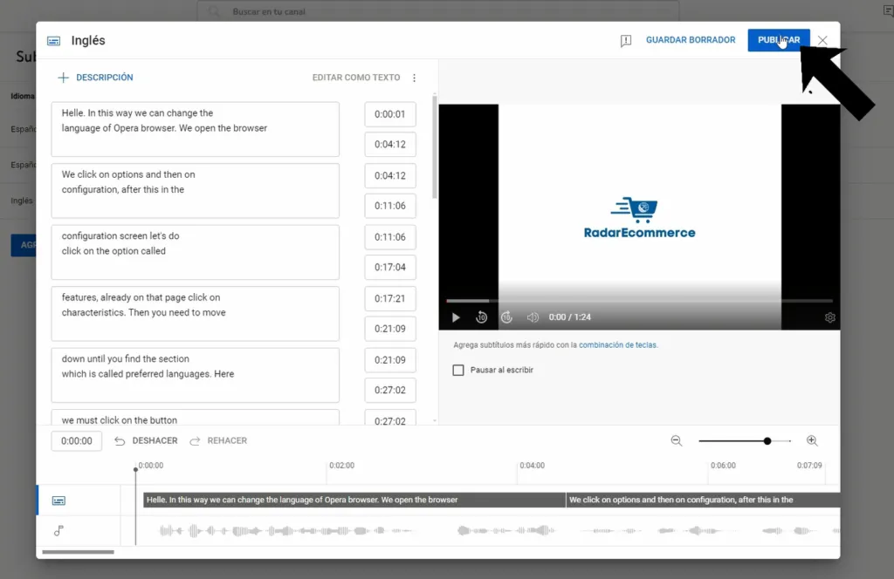Screen dimensions: 894x579
Task: Click the 0:04:00 mark on the timeline ruler
Action: pos(532,465)
